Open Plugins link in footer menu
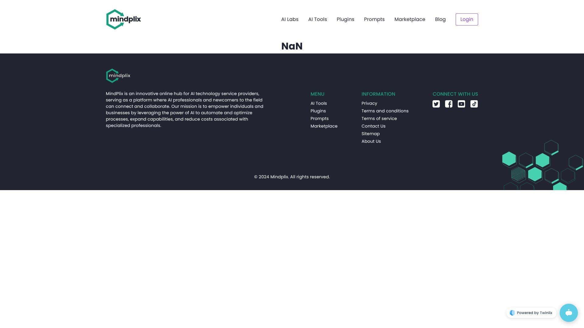Screen dimensions: 584x328 coord(318,111)
